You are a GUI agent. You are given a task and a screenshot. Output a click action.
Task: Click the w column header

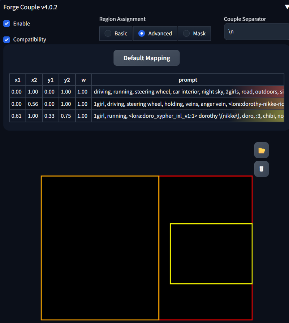click(83, 80)
